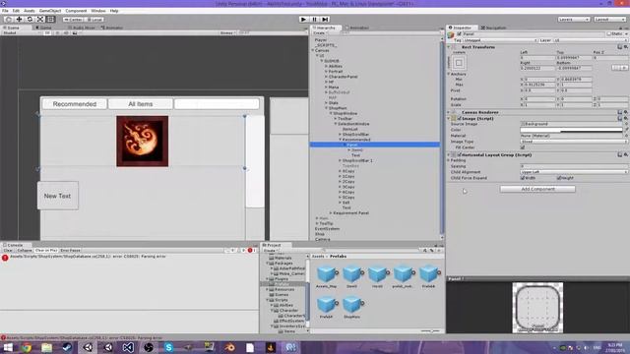This screenshot has width=630, height=354.
Task: Open the File menu
Action: click(x=5, y=11)
